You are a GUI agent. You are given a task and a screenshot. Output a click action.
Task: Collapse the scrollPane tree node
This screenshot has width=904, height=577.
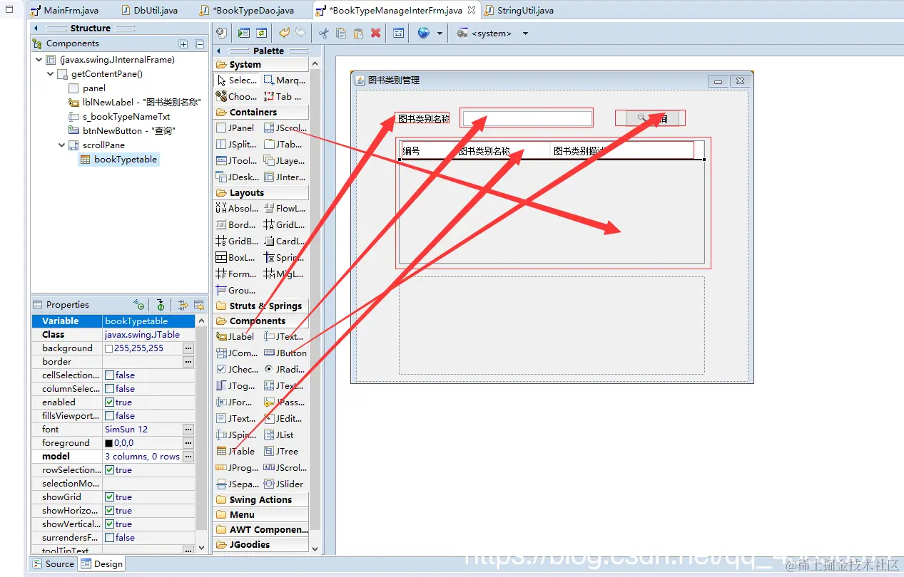tap(62, 145)
